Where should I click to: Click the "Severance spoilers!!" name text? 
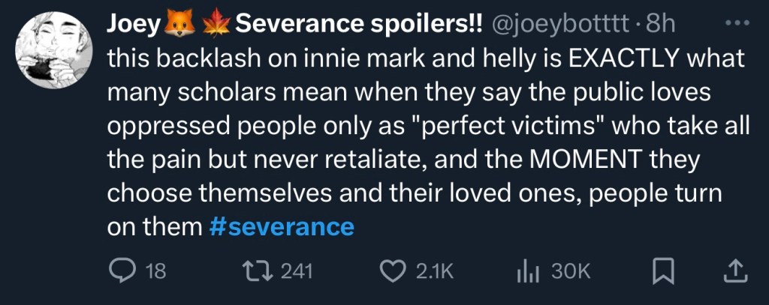[x=359, y=25]
